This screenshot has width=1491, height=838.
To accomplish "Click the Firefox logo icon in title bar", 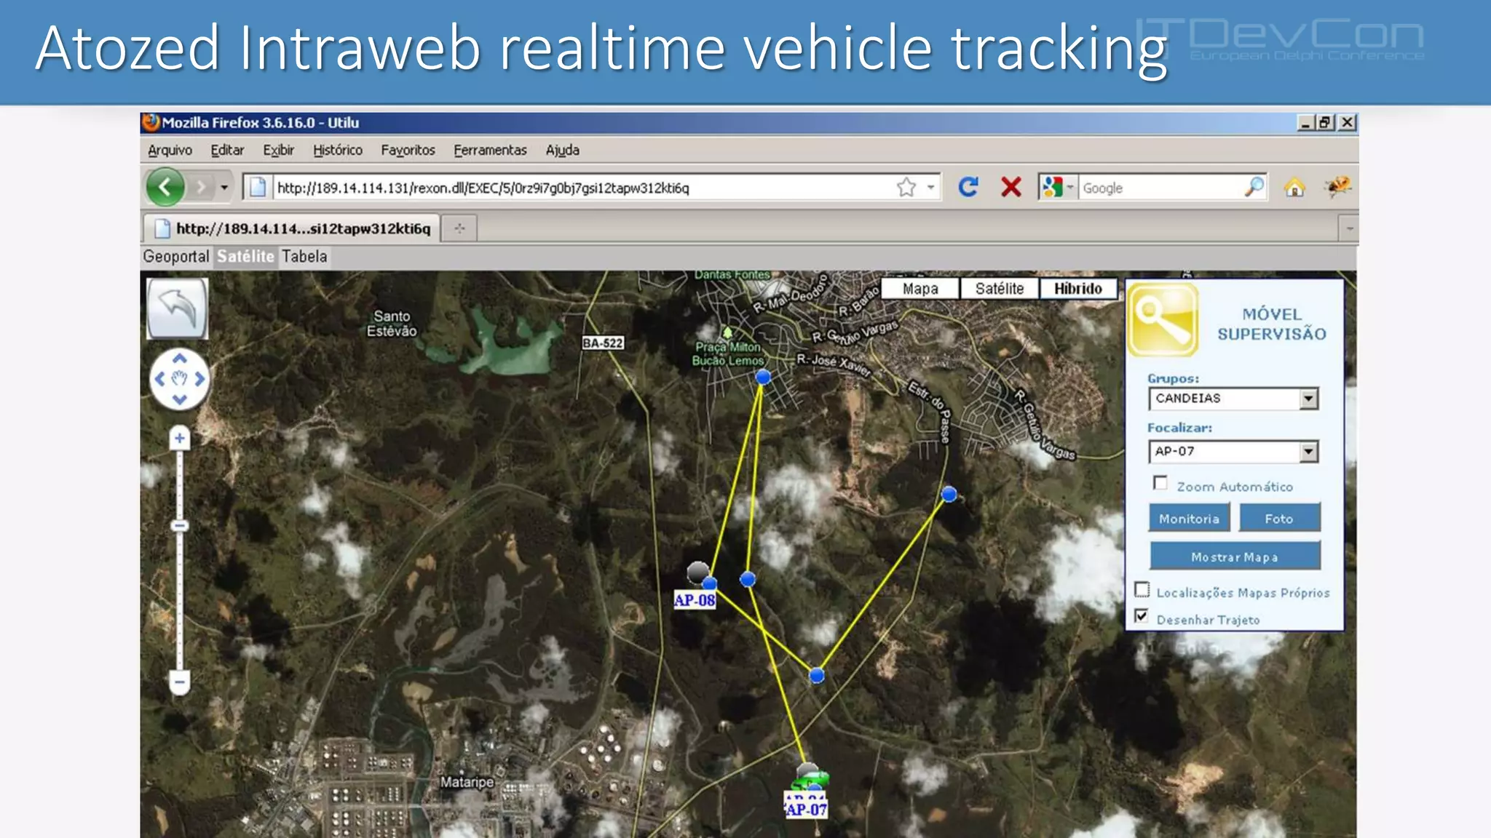I will (x=151, y=122).
